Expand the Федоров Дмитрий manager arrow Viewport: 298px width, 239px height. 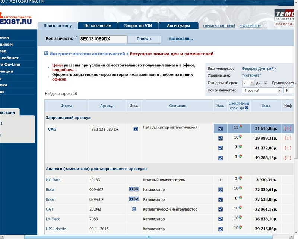[275, 69]
